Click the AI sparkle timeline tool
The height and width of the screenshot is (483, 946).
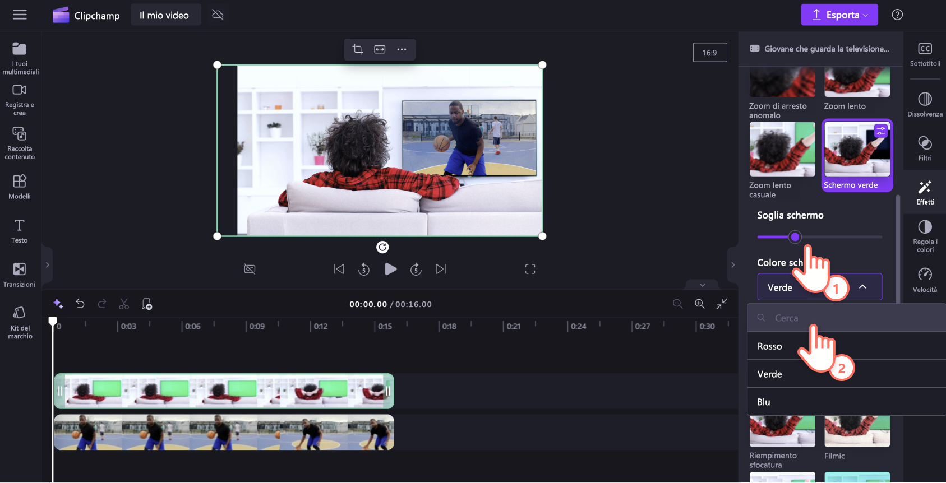[x=58, y=304]
